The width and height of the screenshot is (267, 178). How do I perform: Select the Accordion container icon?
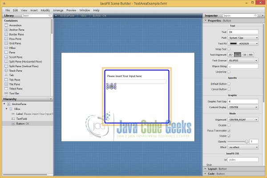(x=6, y=25)
